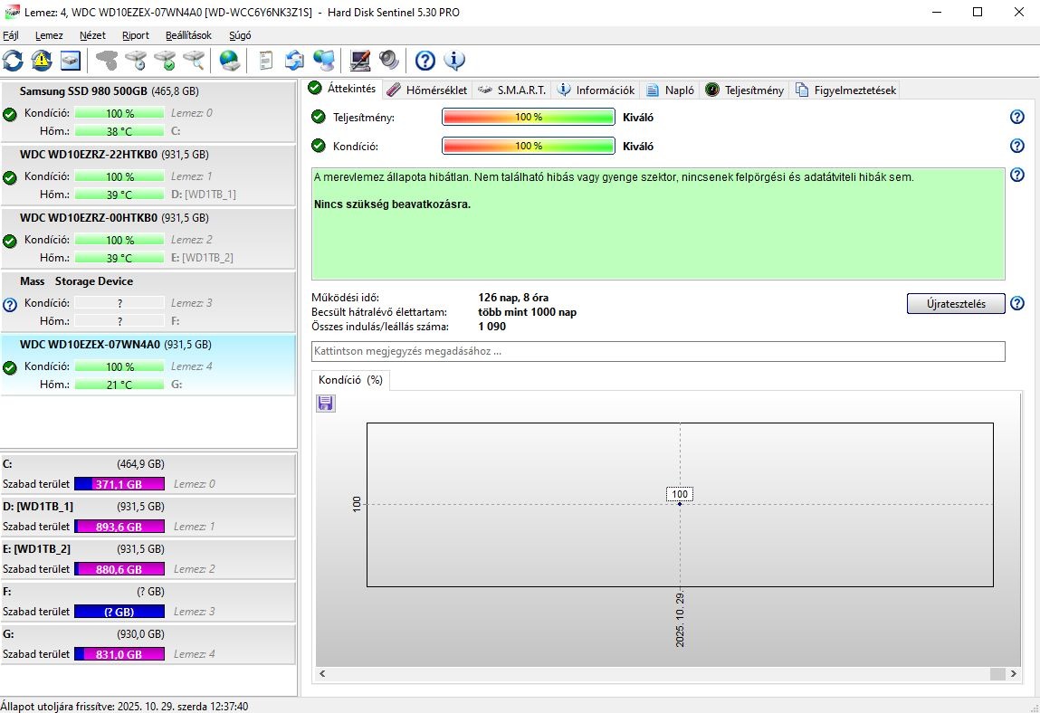The height and width of the screenshot is (713, 1040).
Task: Click help icon beside green status text box
Action: click(x=1016, y=176)
